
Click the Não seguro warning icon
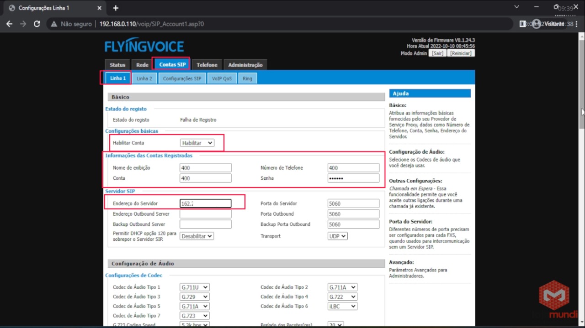54,24
